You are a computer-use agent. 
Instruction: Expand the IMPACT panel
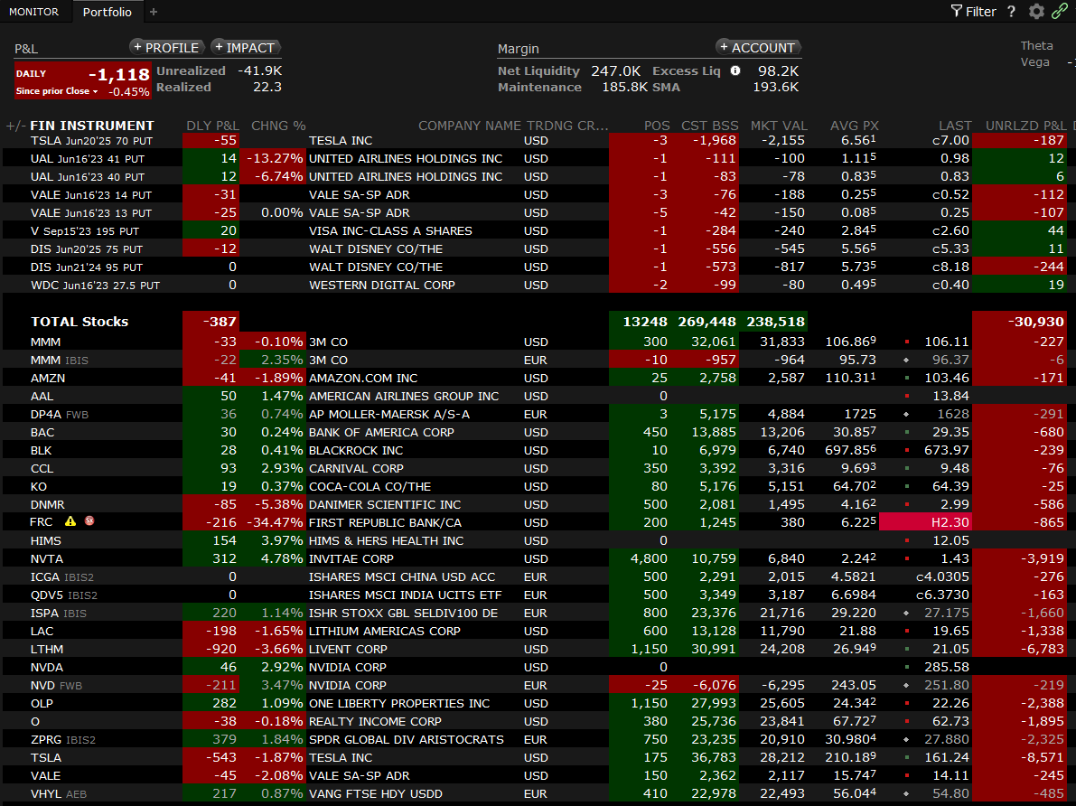point(246,48)
